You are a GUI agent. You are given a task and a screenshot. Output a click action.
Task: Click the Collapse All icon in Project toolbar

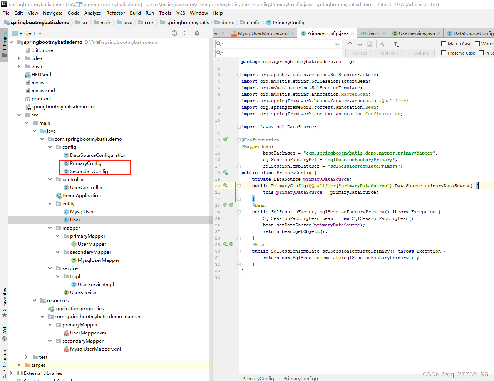point(184,33)
